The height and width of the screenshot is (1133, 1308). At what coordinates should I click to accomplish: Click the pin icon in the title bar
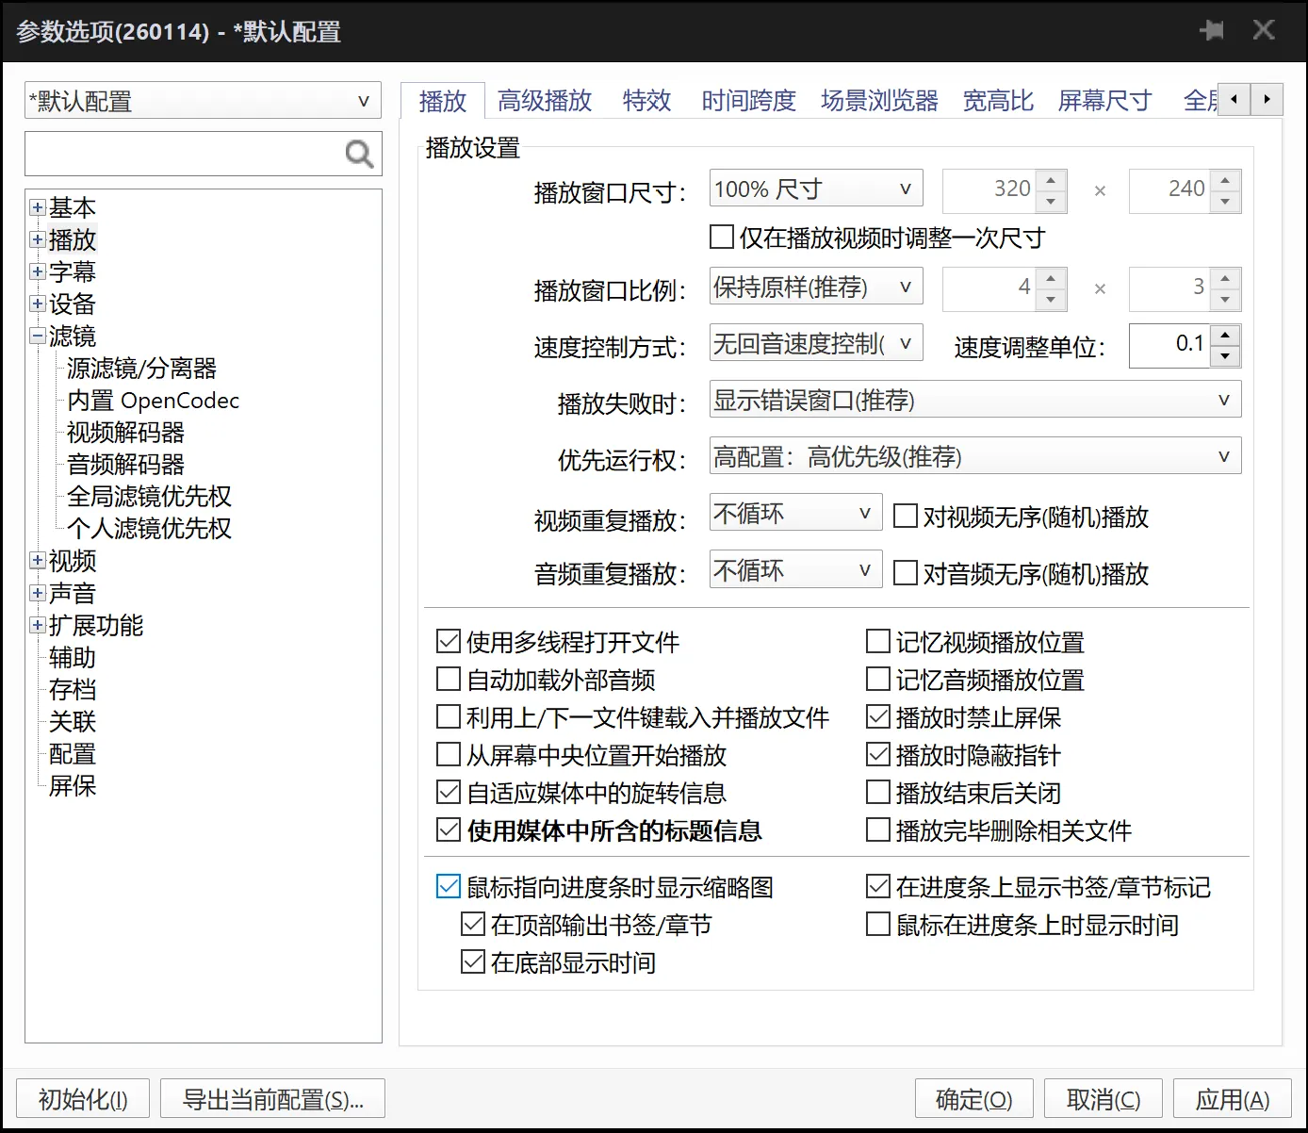[x=1212, y=30]
